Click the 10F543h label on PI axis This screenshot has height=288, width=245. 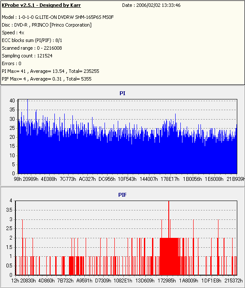pyautogui.click(x=127, y=179)
